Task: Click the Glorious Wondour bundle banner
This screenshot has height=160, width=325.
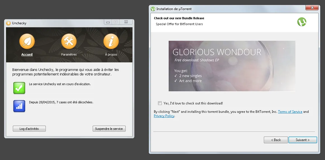Action: [x=232, y=66]
